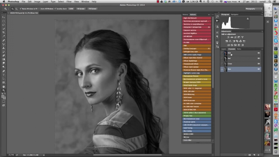The width and height of the screenshot is (279, 157).
Task: Select the Crop tool
Action: [x=3, y=32]
